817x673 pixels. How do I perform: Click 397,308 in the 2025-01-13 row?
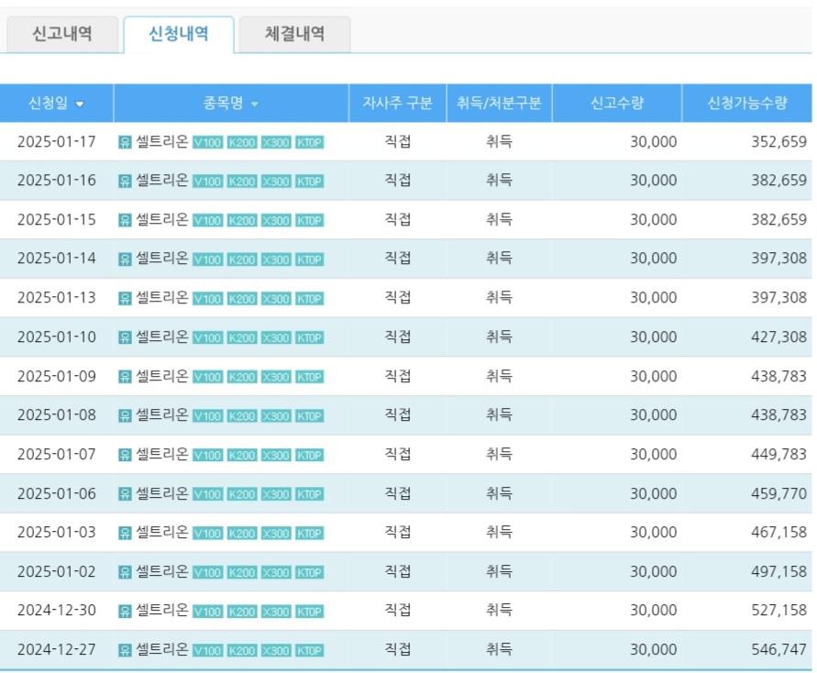pyautogui.click(x=779, y=298)
